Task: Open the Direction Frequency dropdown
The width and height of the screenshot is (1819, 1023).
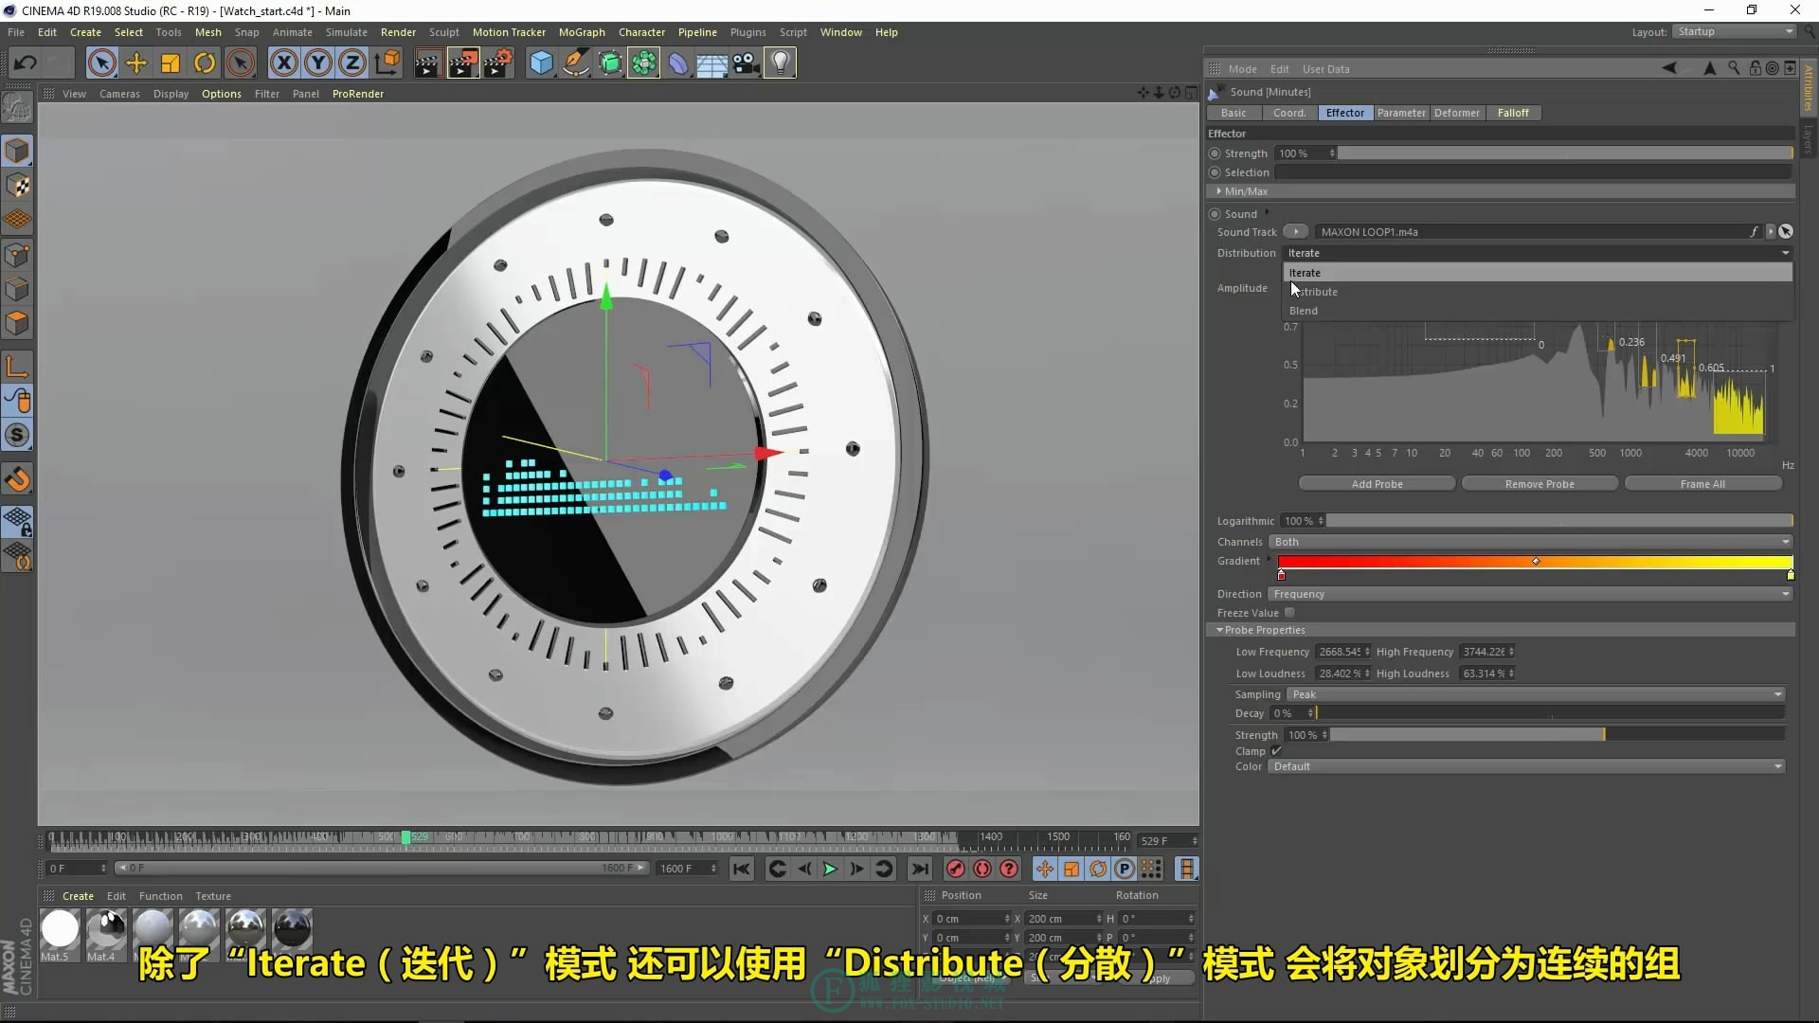Action: pyautogui.click(x=1530, y=594)
